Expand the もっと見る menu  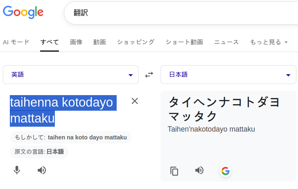pos(269,42)
